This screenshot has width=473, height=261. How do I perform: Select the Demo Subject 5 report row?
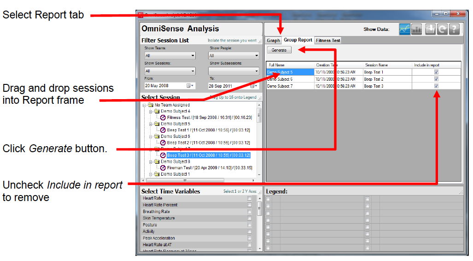pyautogui.click(x=363, y=72)
